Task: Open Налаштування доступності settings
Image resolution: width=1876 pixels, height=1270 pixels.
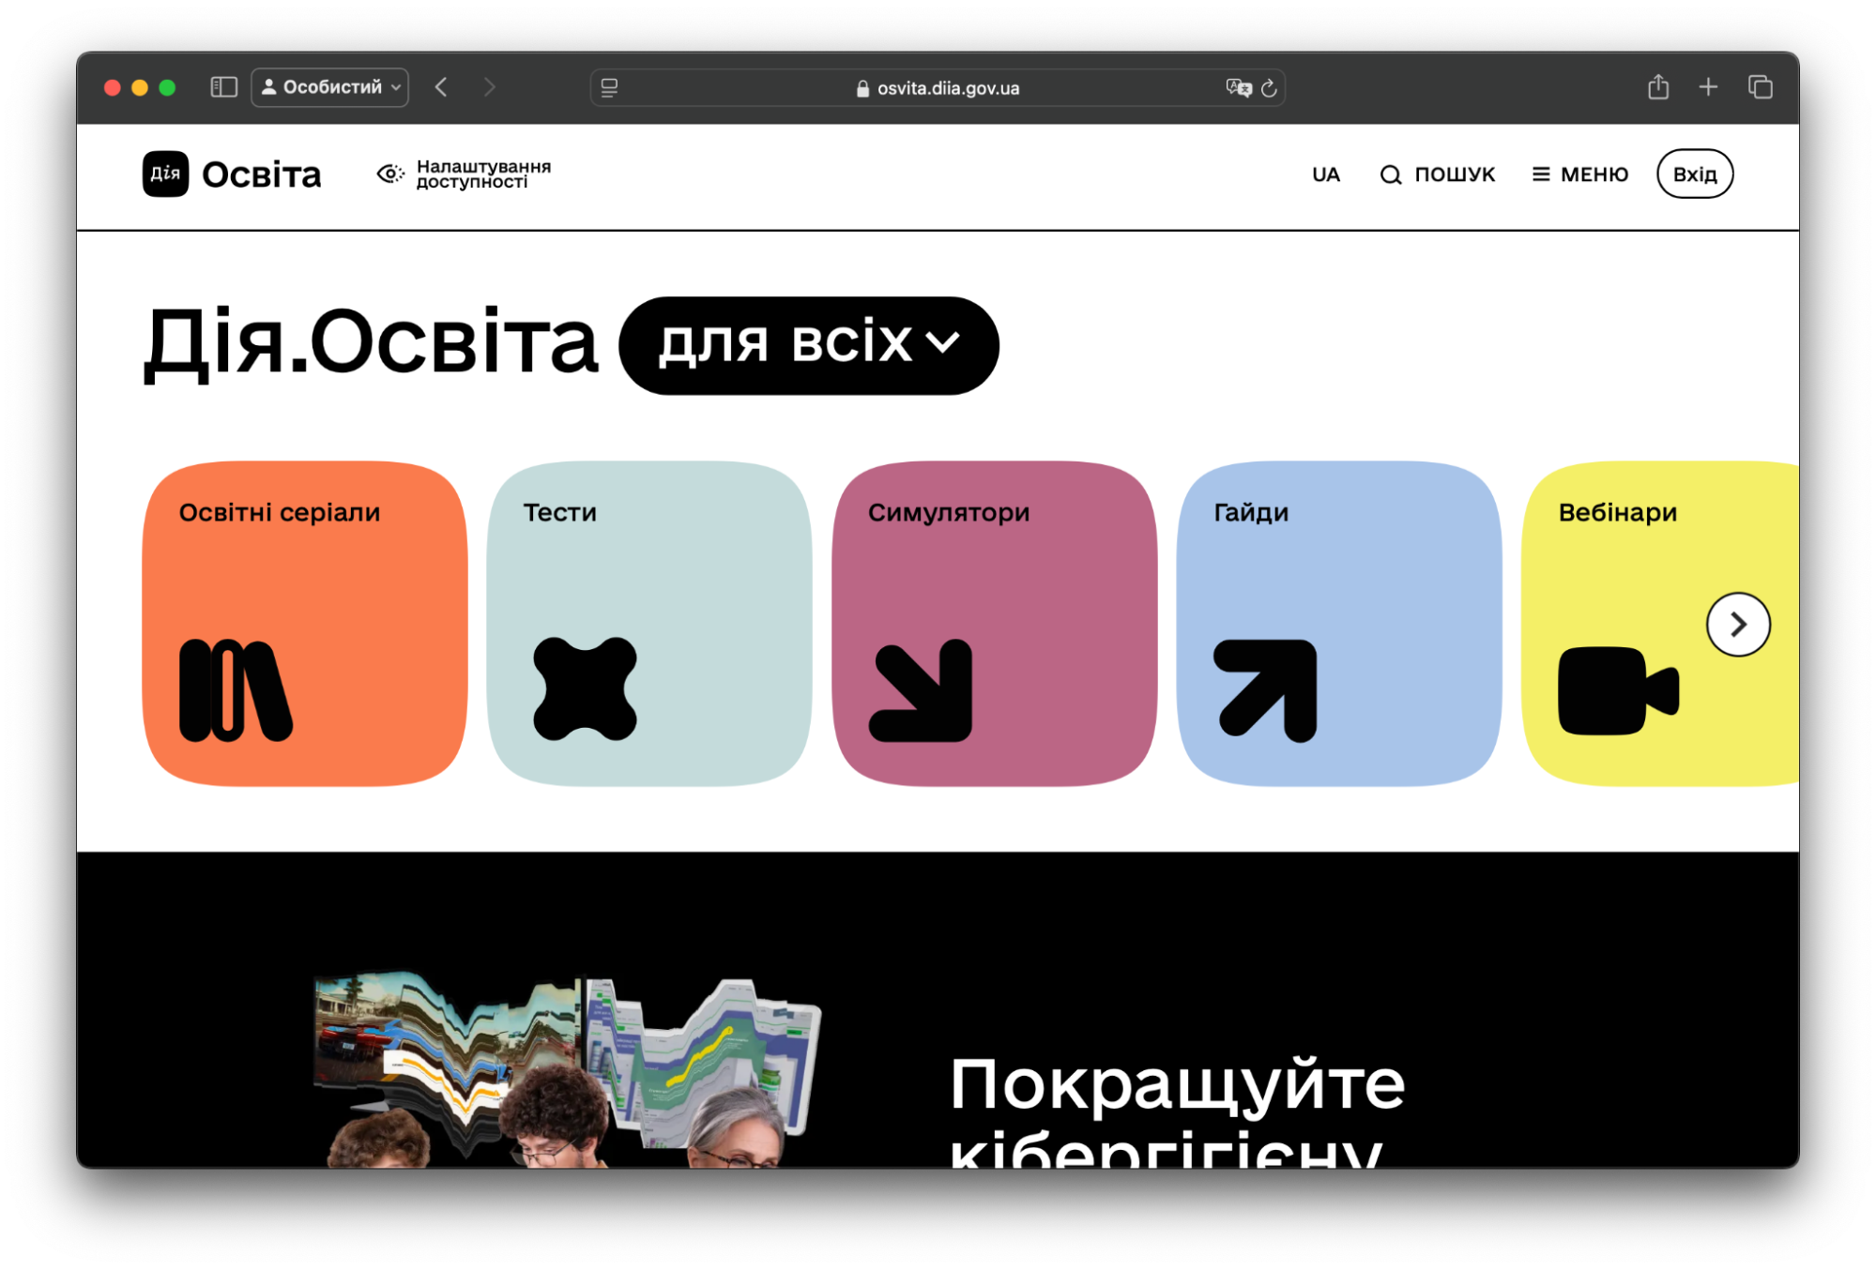Action: (483, 174)
